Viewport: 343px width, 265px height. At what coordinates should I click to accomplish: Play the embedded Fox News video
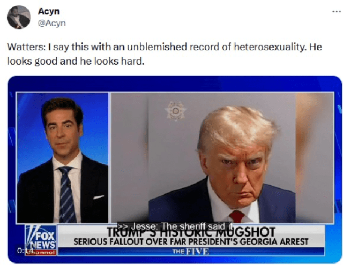point(175,170)
